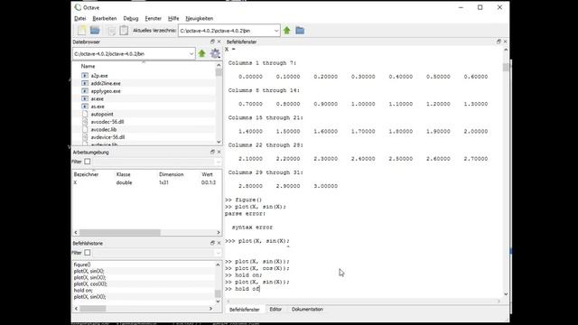Select hold on; in command history
Screen dimensions: 578x325
[83, 291]
